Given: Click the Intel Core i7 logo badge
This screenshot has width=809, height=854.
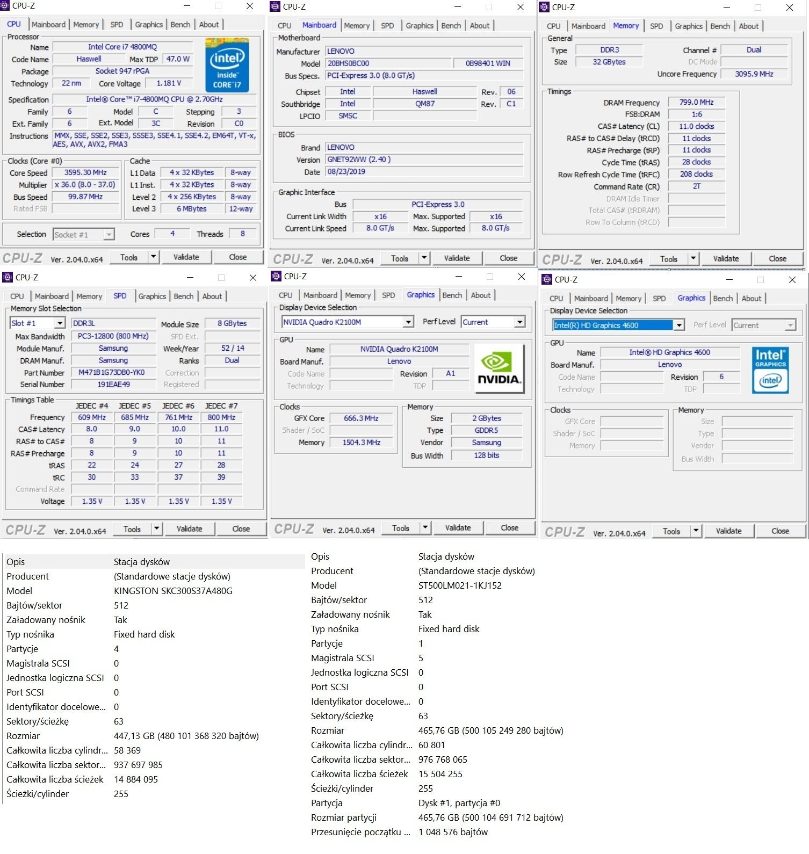Looking at the screenshot, I should pos(227,65).
